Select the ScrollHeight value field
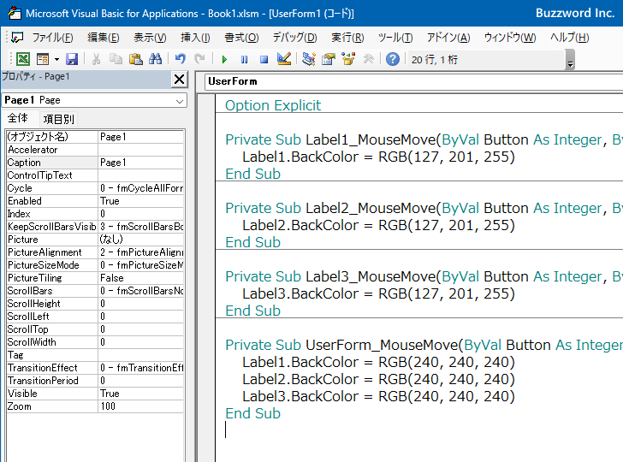The width and height of the screenshot is (623, 462). pyautogui.click(x=140, y=304)
